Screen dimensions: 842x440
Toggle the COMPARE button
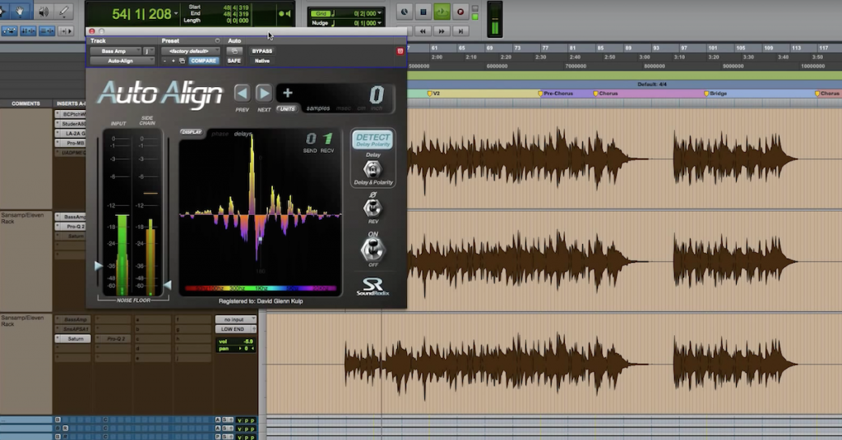203,61
